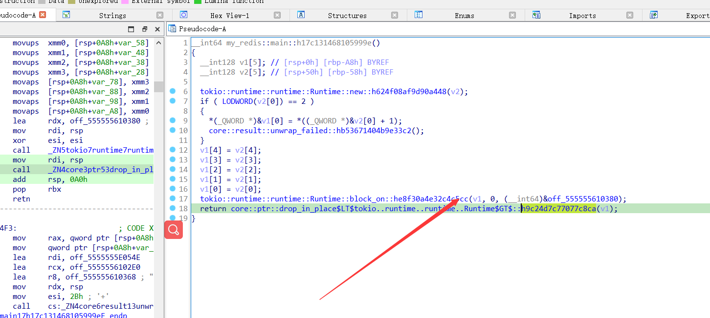Close the left Pseudocode-A tab with red X

(43, 15)
